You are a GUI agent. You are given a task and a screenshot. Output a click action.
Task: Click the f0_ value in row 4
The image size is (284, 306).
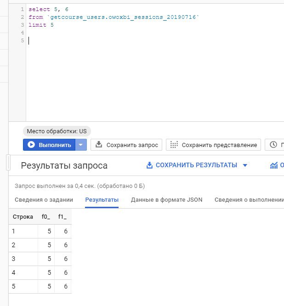coord(49,272)
